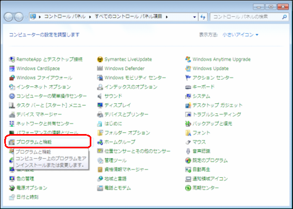Viewport: 293px width, 209px height.
Task: Click the Windows モビリティ センター icon
Action: [100, 78]
